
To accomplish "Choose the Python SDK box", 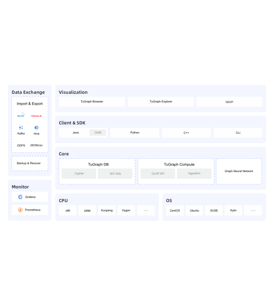I will pyautogui.click(x=135, y=132).
